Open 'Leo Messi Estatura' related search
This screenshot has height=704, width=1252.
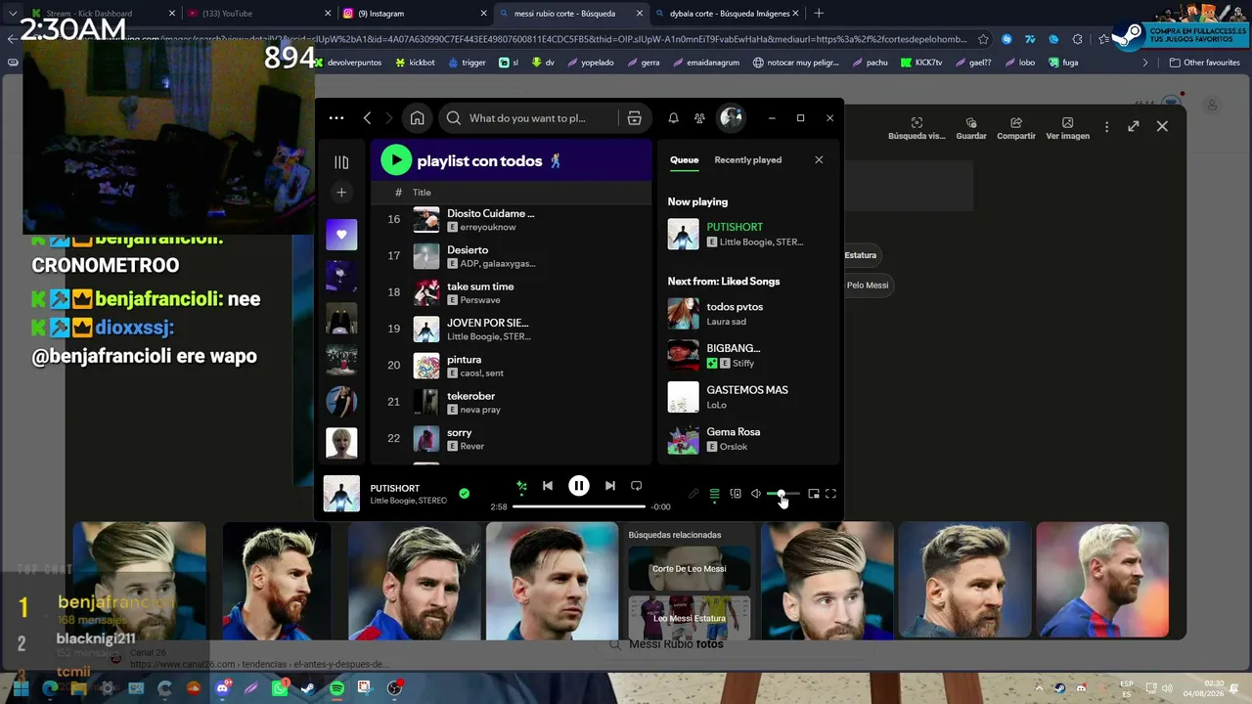tap(690, 618)
